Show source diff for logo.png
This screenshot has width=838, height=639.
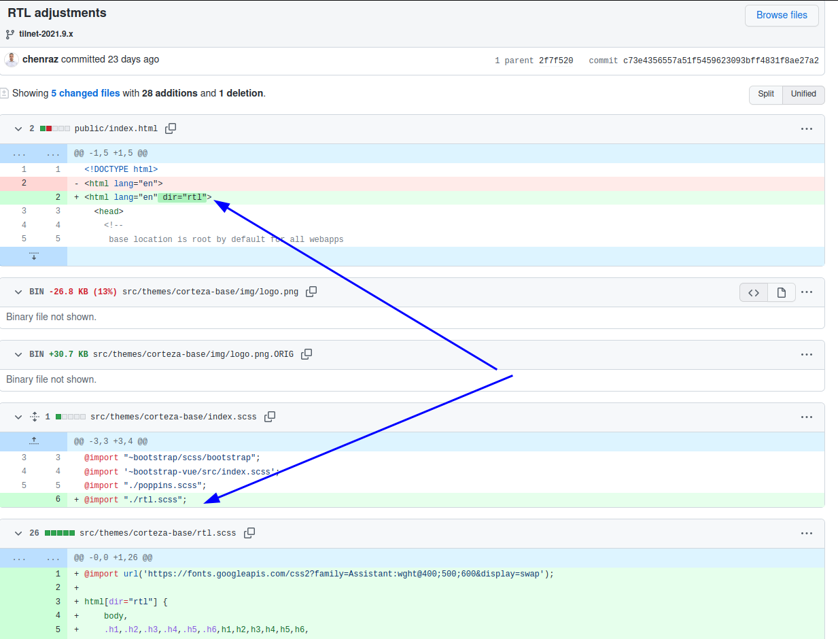[754, 292]
